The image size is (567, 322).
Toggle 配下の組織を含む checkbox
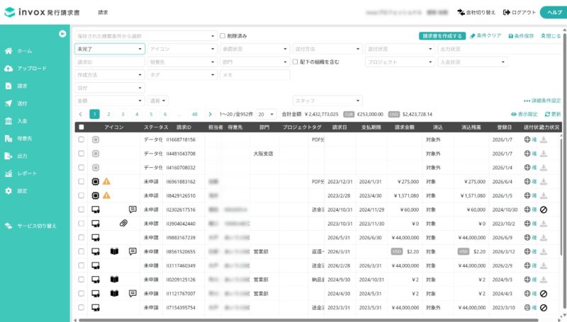295,62
